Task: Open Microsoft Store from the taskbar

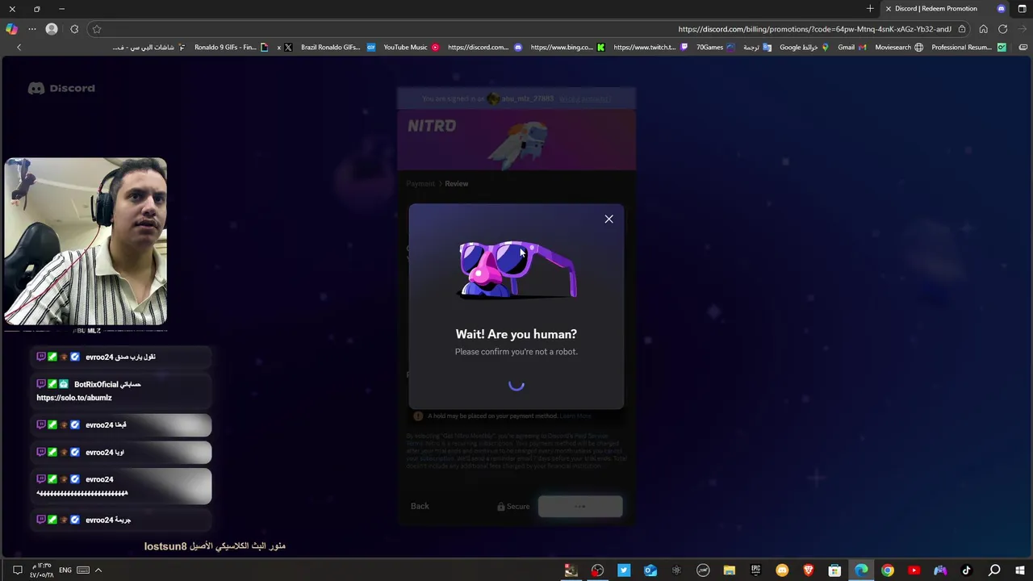Action: click(x=834, y=571)
